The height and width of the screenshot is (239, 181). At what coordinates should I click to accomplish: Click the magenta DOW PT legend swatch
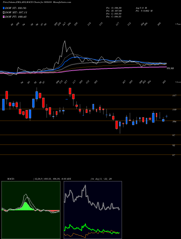pyautogui.click(x=4, y=17)
